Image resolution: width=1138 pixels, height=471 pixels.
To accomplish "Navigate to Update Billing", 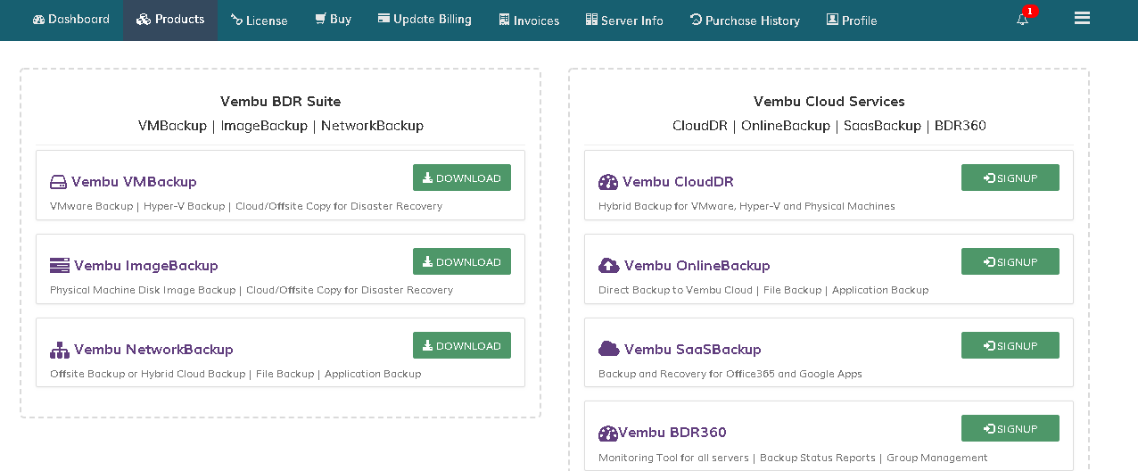I will click(x=425, y=20).
